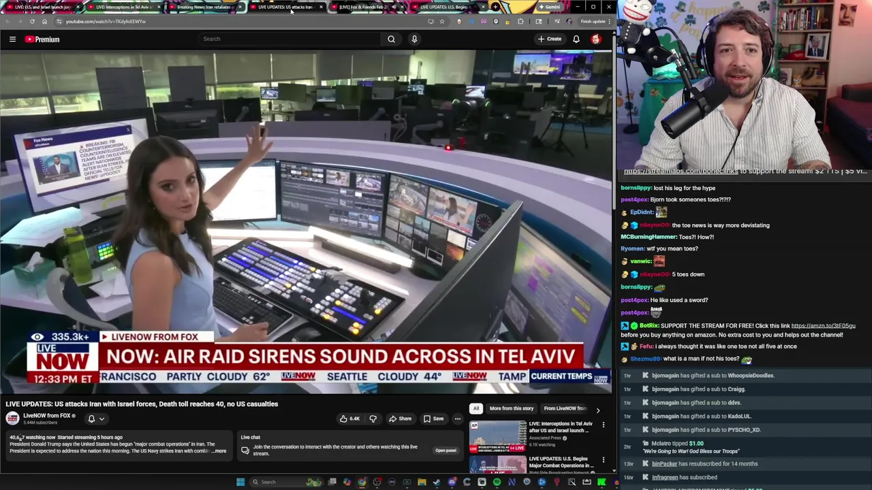This screenshot has width=872, height=490.
Task: Click the Gemini button in Chrome
Action: pyautogui.click(x=550, y=7)
